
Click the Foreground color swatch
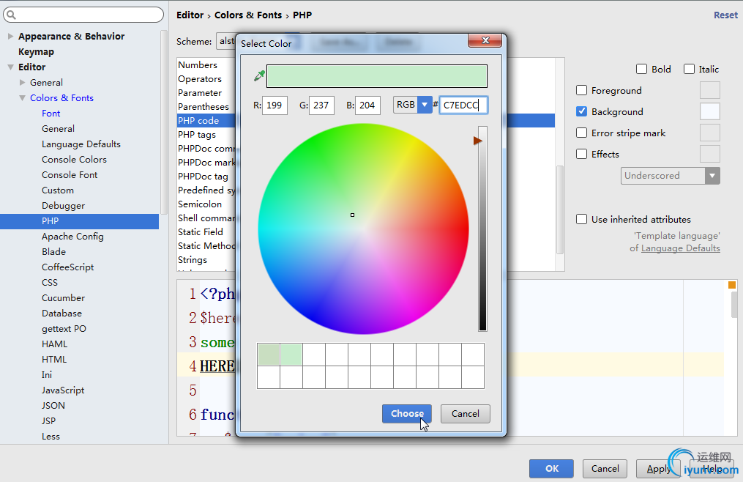coord(710,90)
